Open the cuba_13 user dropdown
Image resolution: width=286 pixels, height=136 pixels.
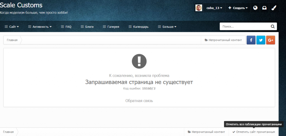[x=214, y=8]
